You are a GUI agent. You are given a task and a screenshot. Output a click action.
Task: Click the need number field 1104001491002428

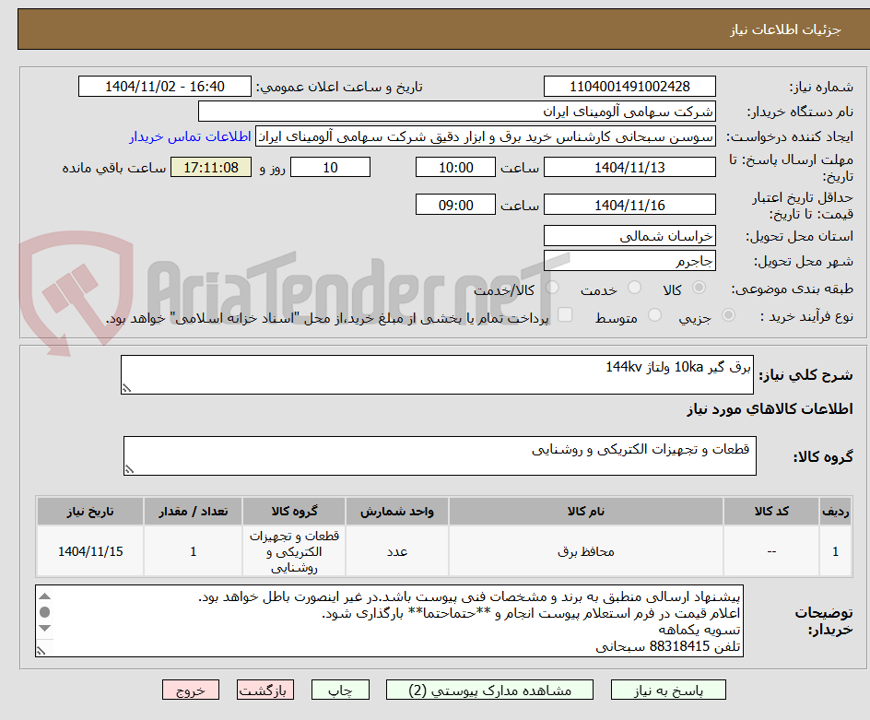(629, 87)
